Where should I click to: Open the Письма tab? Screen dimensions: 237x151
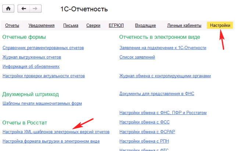coord(70,26)
